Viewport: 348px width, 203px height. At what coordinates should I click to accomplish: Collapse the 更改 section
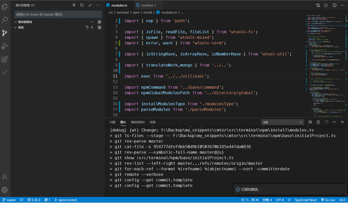15,27
